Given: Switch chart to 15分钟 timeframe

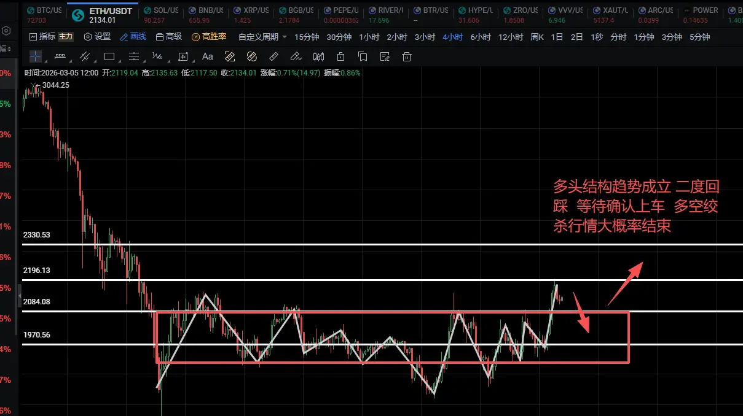Looking at the screenshot, I should point(307,37).
